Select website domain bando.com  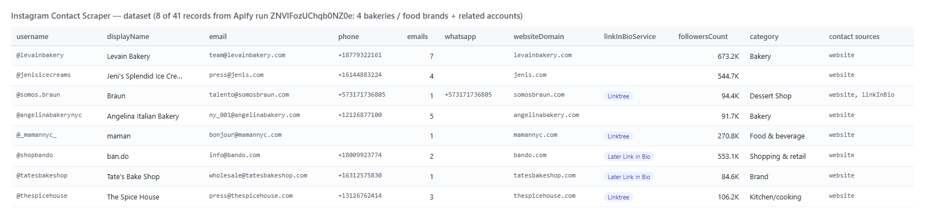pos(530,155)
